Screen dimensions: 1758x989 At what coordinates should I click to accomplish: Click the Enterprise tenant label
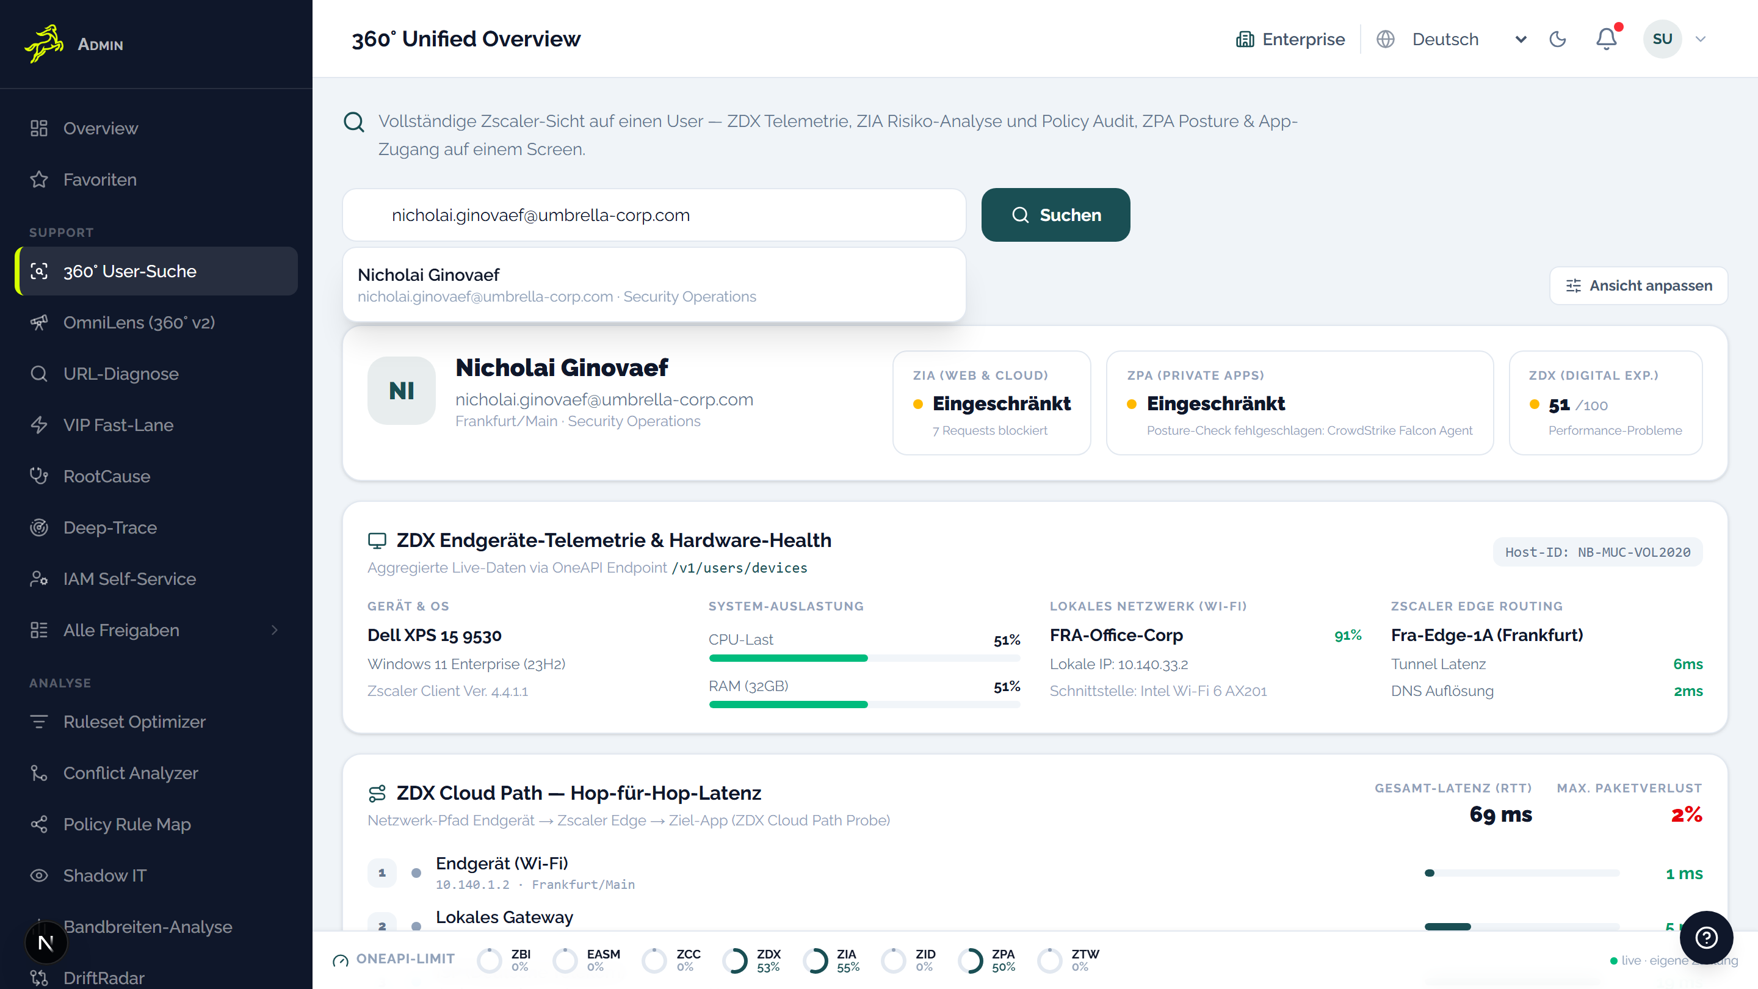(1303, 39)
